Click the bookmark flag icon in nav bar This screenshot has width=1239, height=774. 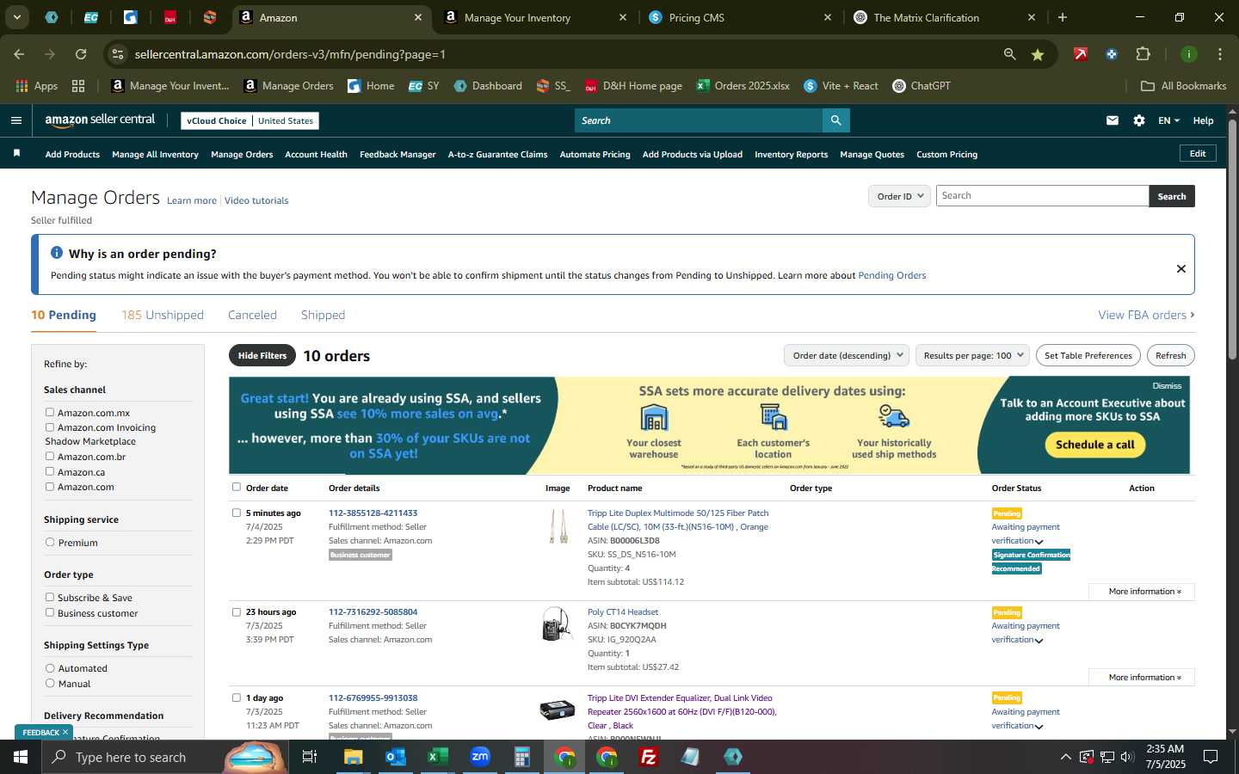[x=16, y=153]
